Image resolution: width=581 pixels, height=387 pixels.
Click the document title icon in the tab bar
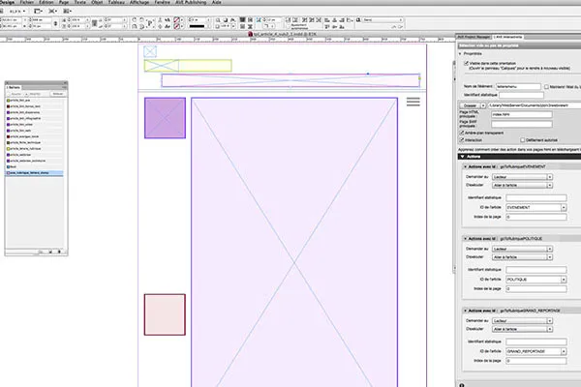250,34
